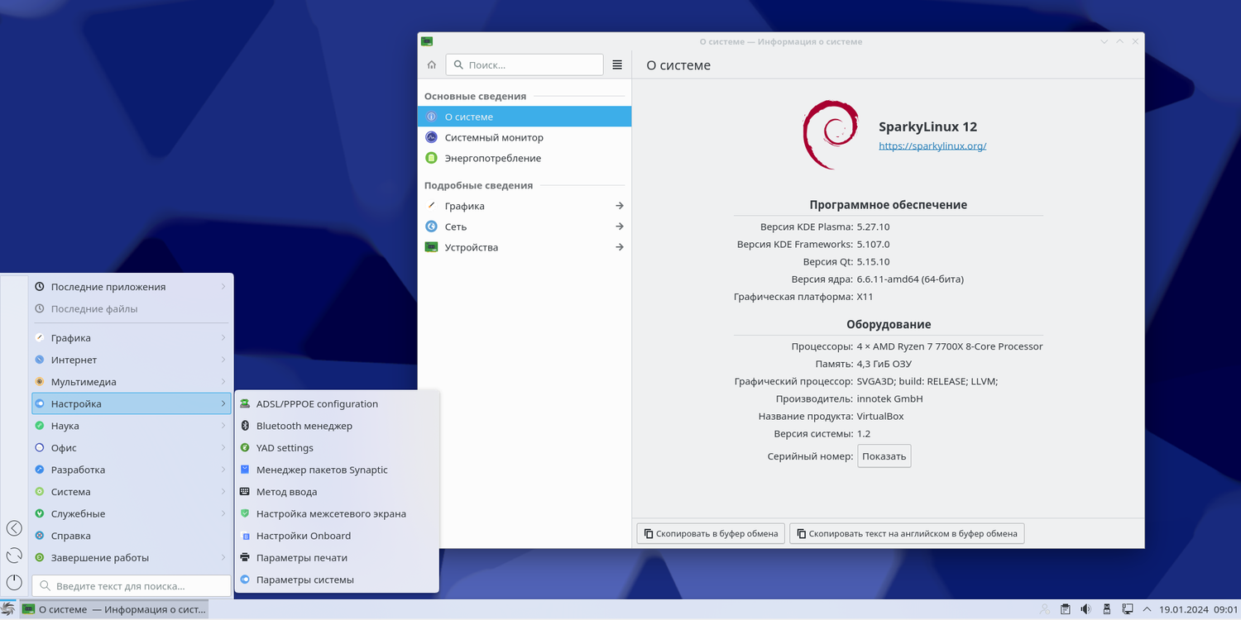Expand the Система submenu chevron

[x=223, y=492]
